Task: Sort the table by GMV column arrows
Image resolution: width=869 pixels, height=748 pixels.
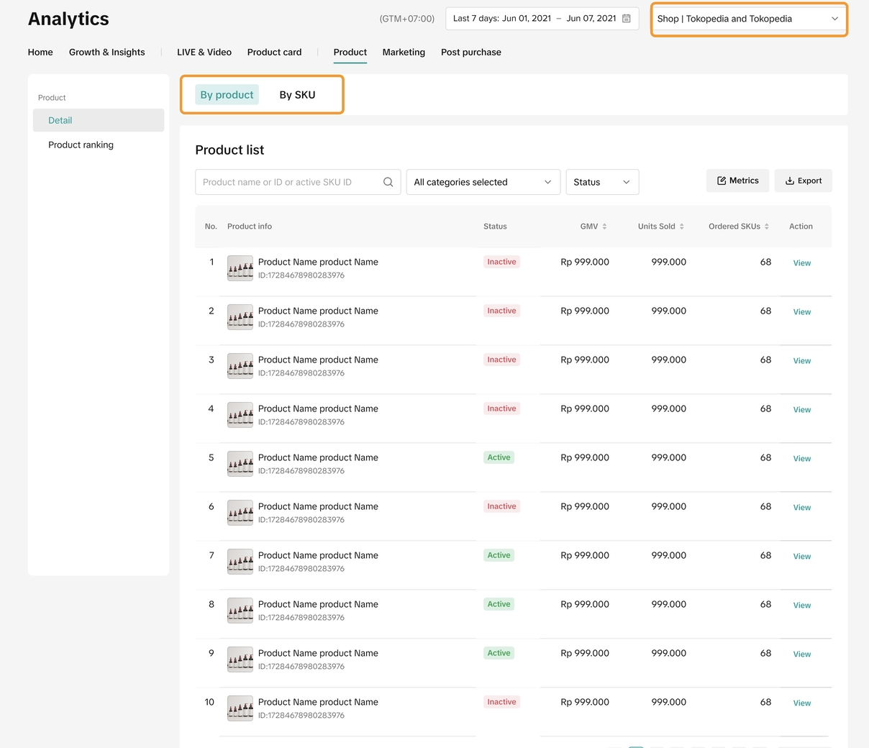Action: pyautogui.click(x=604, y=227)
